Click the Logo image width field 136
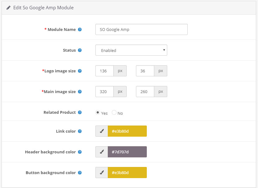Image resolution: width=258 pixels, height=188 pixels. click(104, 71)
